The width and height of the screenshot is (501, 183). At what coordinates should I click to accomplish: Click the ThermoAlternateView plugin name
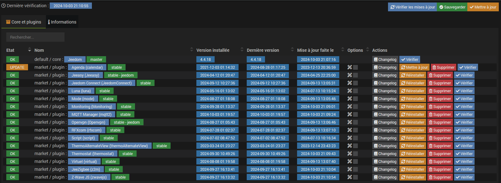[110, 146]
